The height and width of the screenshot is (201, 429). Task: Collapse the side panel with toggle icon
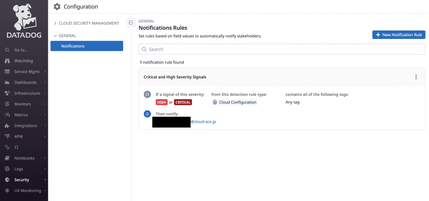131,23
